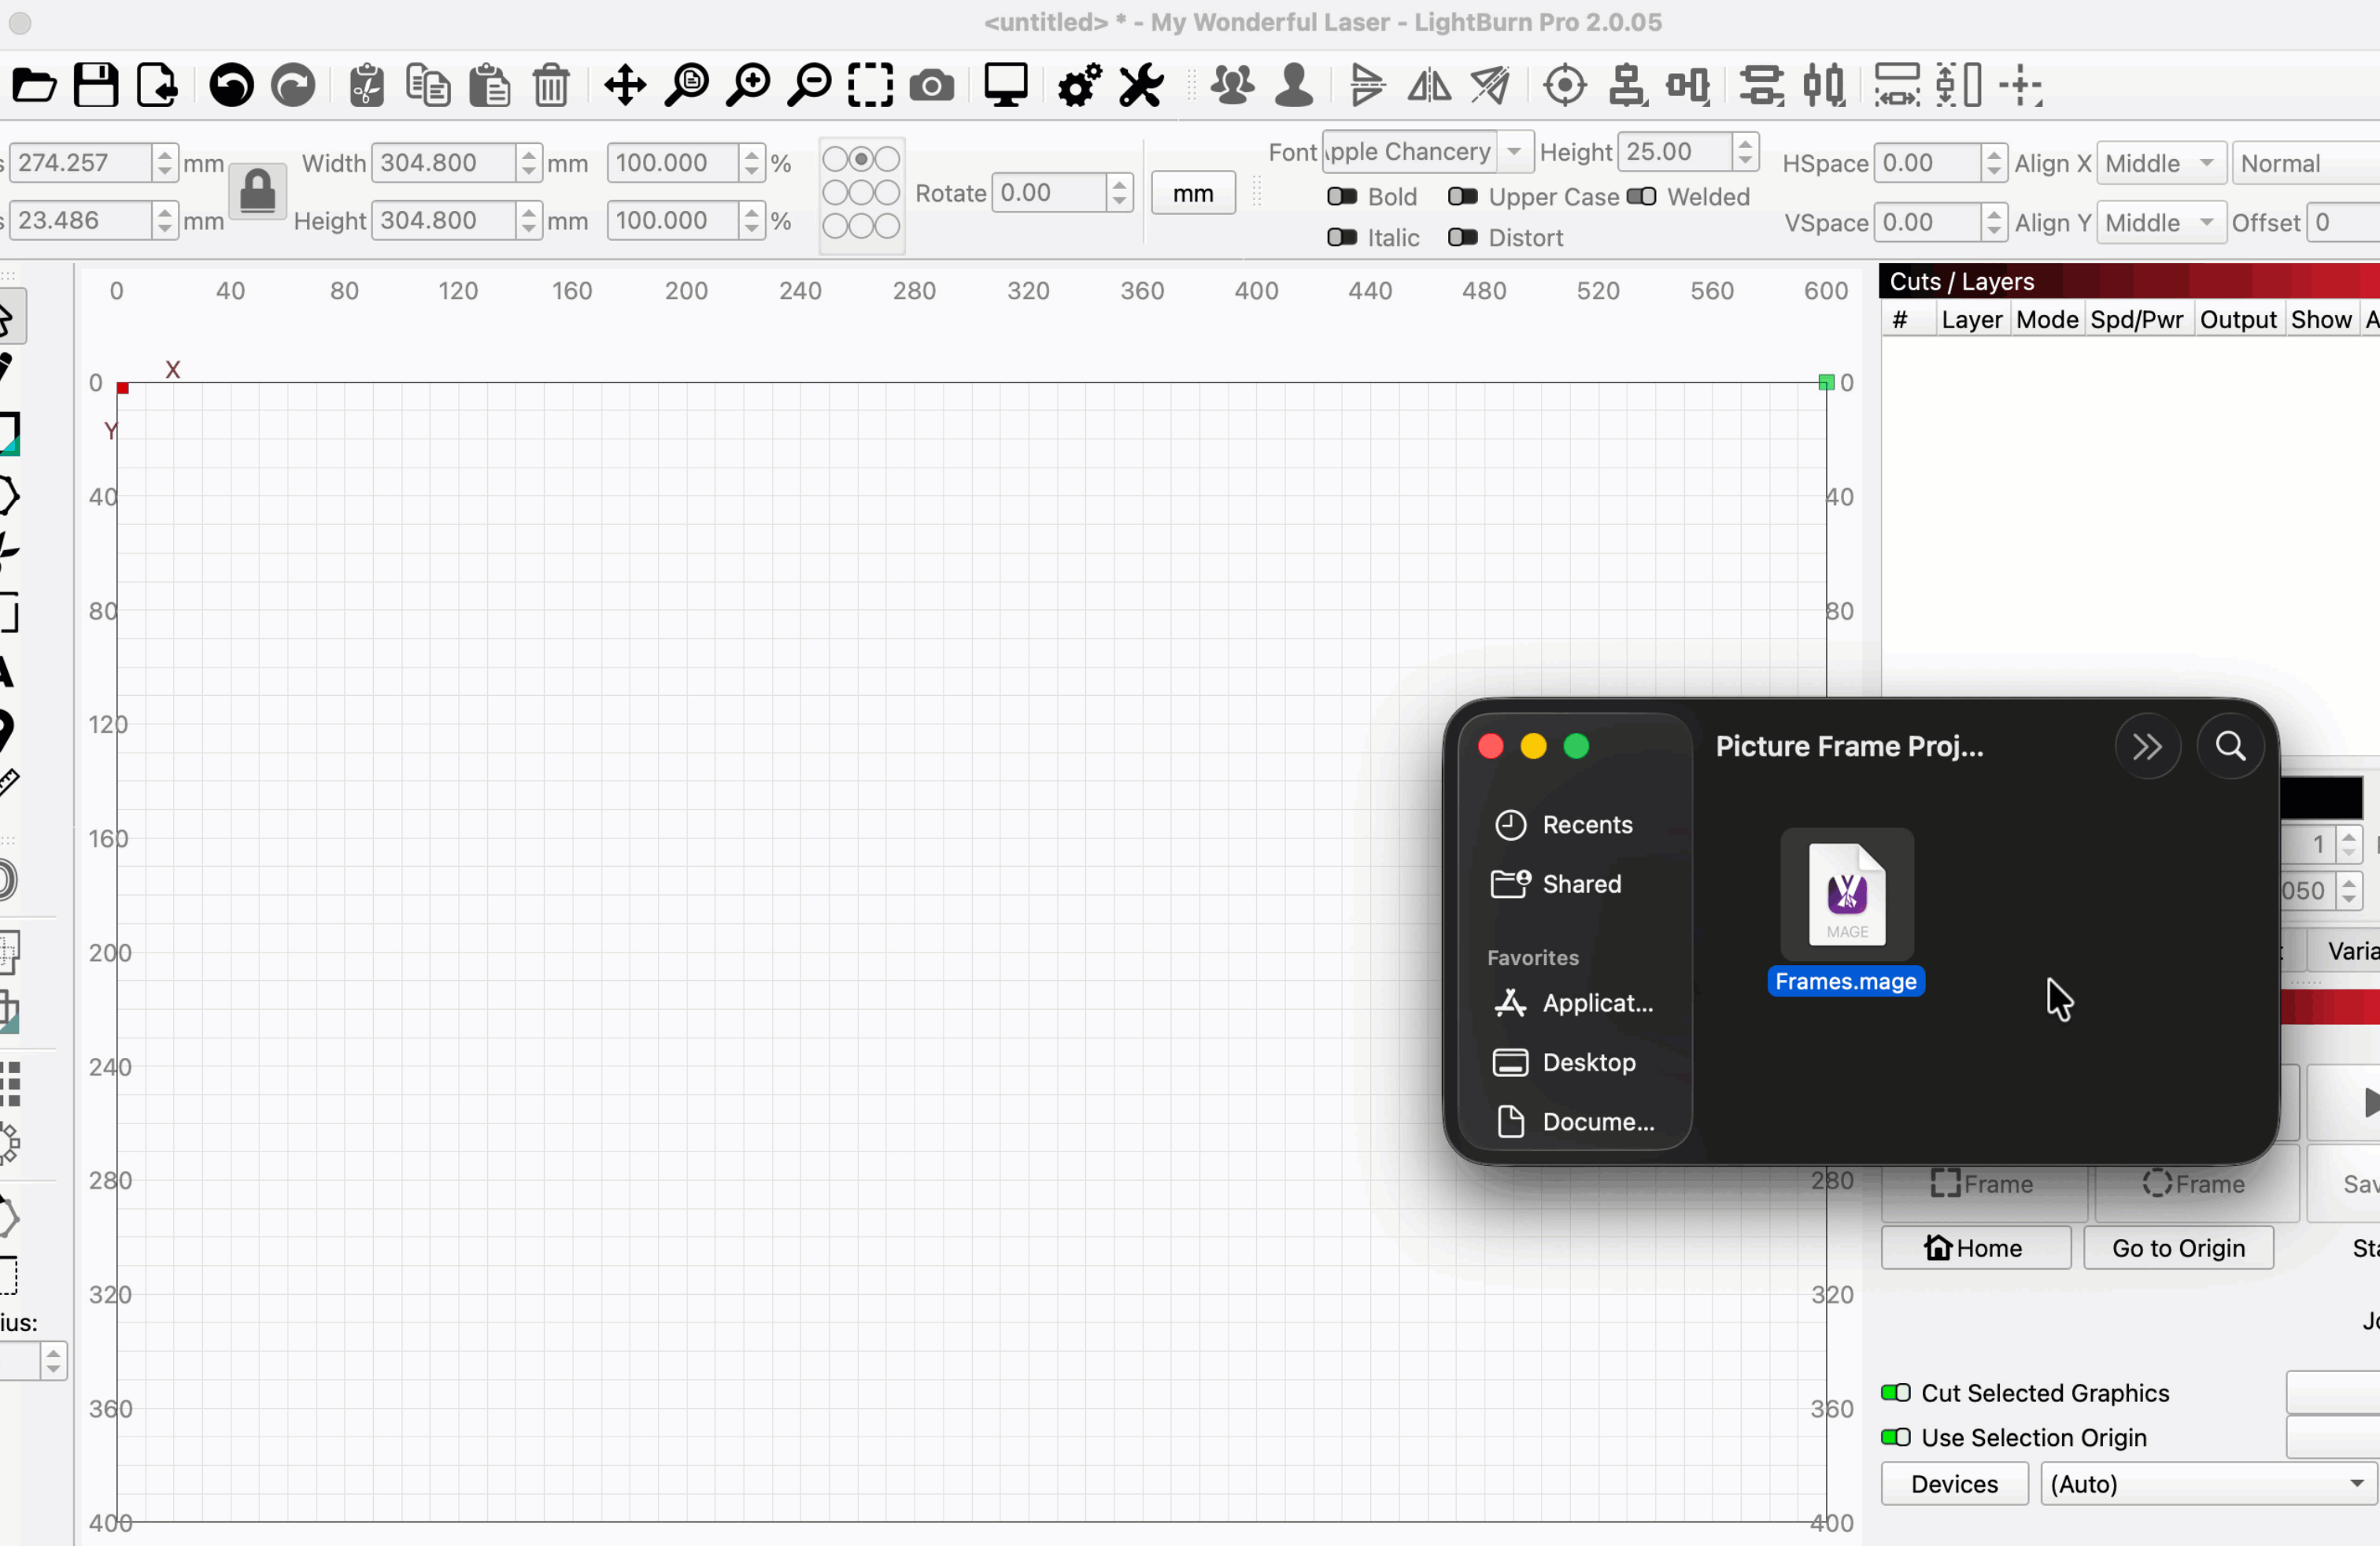
Task: Expand the Align X dropdown
Action: (2160, 164)
